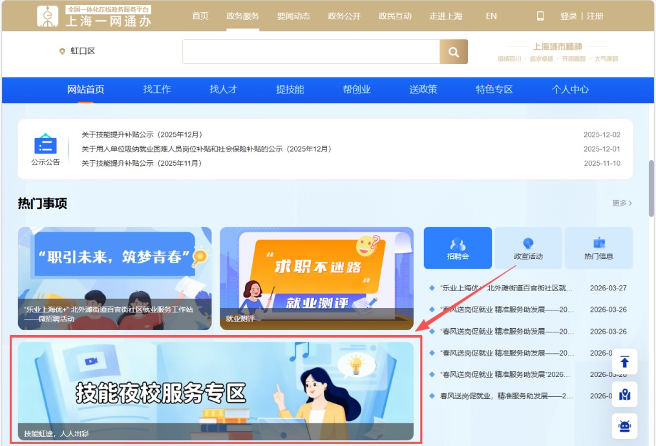Click into the search input field
This screenshot has width=656, height=446.
310,52
